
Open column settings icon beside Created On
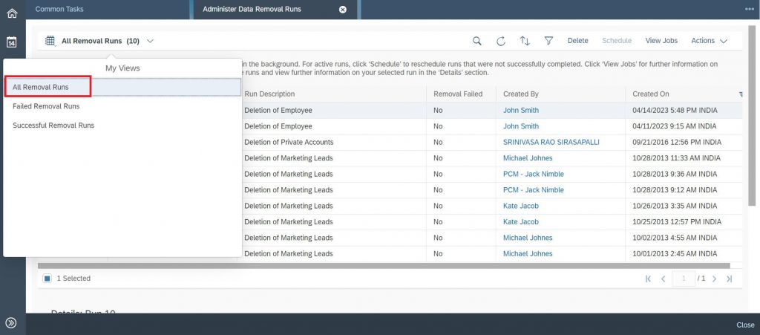tap(740, 94)
